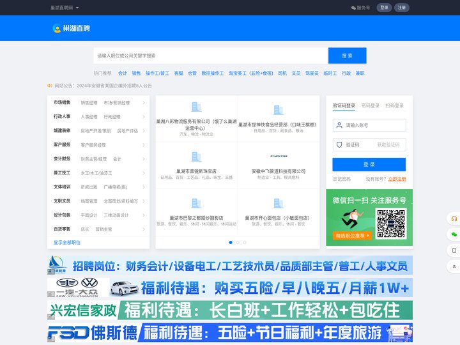The image size is (460, 345).
Task: Click 获取验证码 to request code
Action: pos(388,144)
